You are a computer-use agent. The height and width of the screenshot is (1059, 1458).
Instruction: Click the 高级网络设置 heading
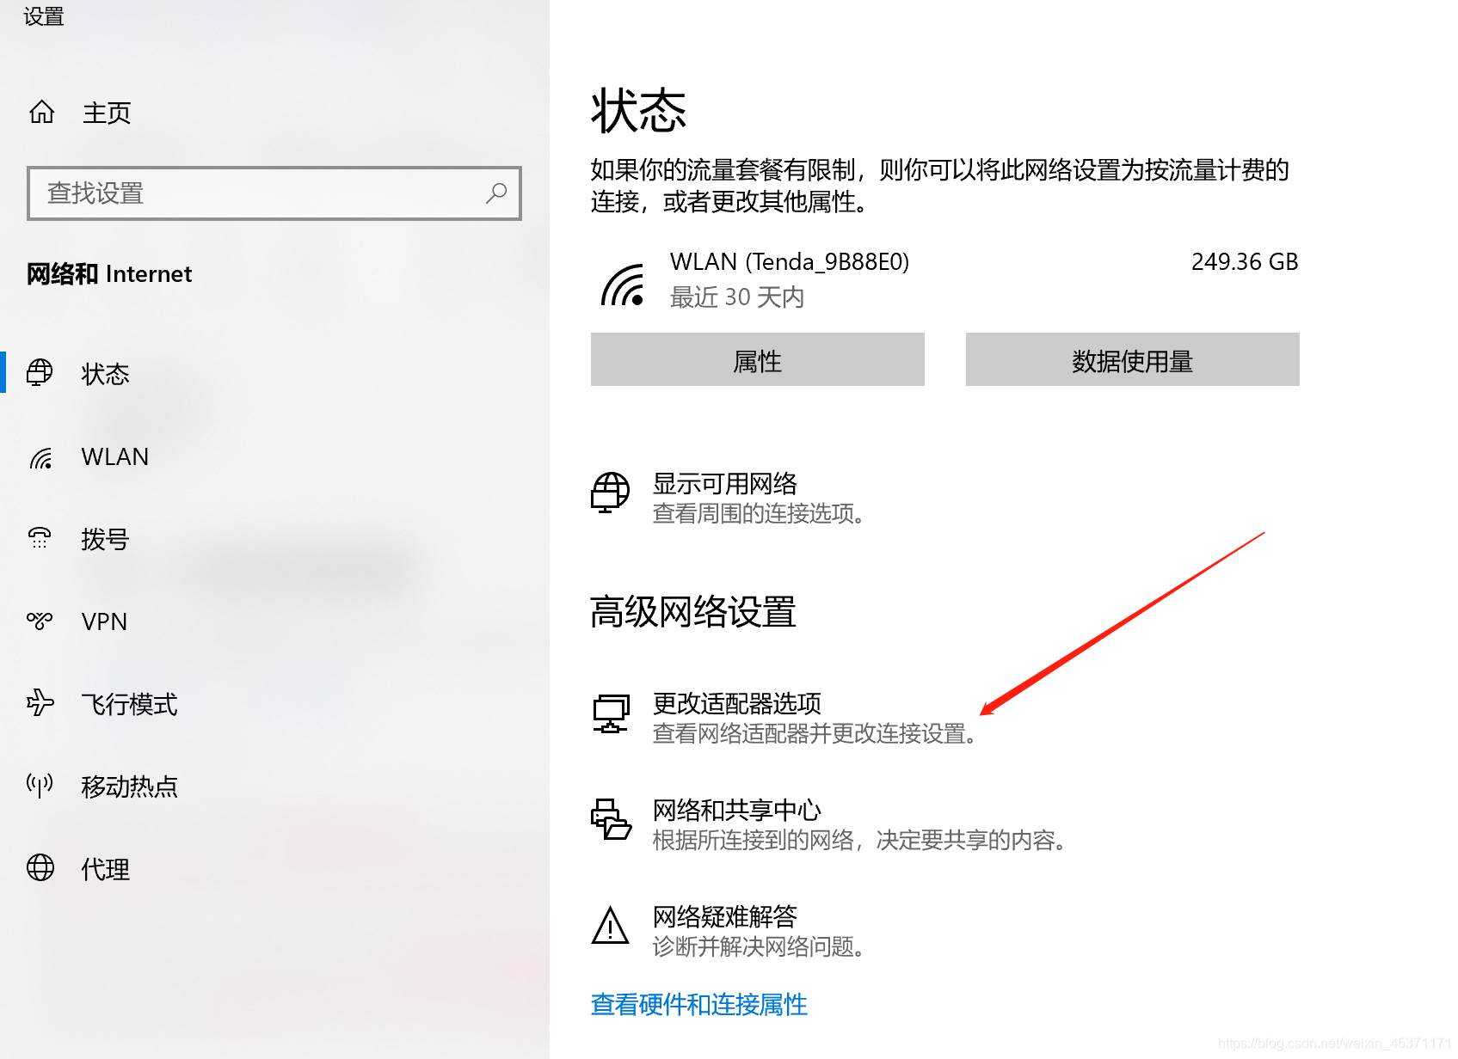[693, 612]
